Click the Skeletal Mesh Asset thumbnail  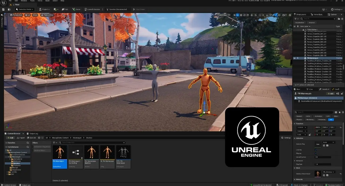click(318, 174)
